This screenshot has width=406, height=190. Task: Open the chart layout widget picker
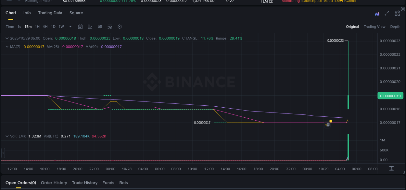pos(397,13)
